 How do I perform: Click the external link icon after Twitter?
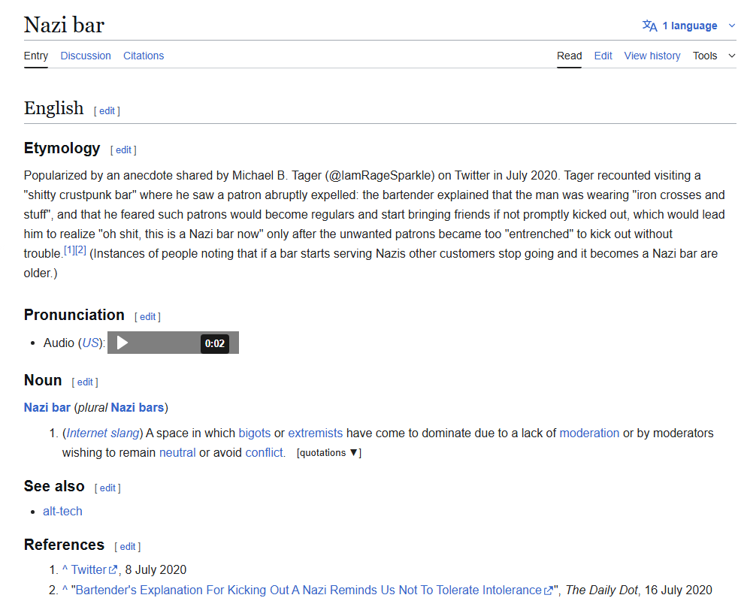[113, 570]
